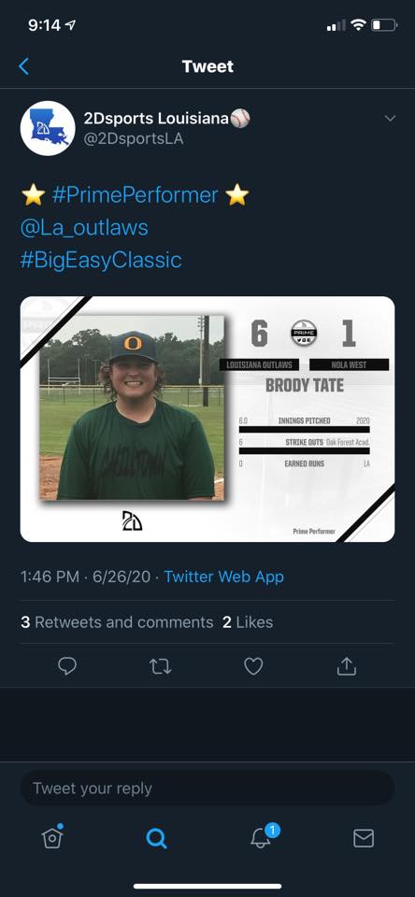Open the Search tab magnifier icon
The image size is (415, 897).
pyautogui.click(x=156, y=838)
